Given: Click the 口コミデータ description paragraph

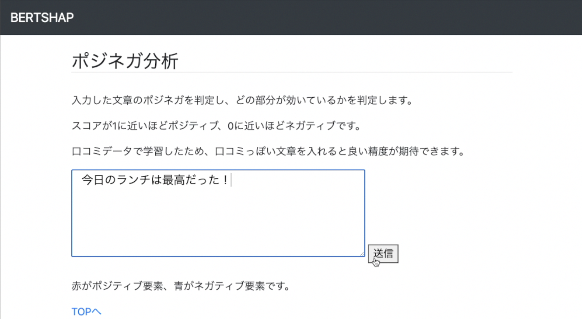Looking at the screenshot, I should [x=268, y=151].
